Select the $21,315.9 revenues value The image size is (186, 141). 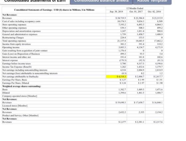(157, 18)
